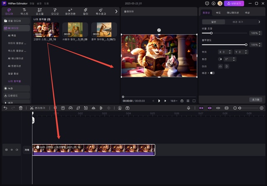Enter fullscreen preview mode
Image resolution: width=267 pixels, height=186 pixels.
tap(194, 100)
